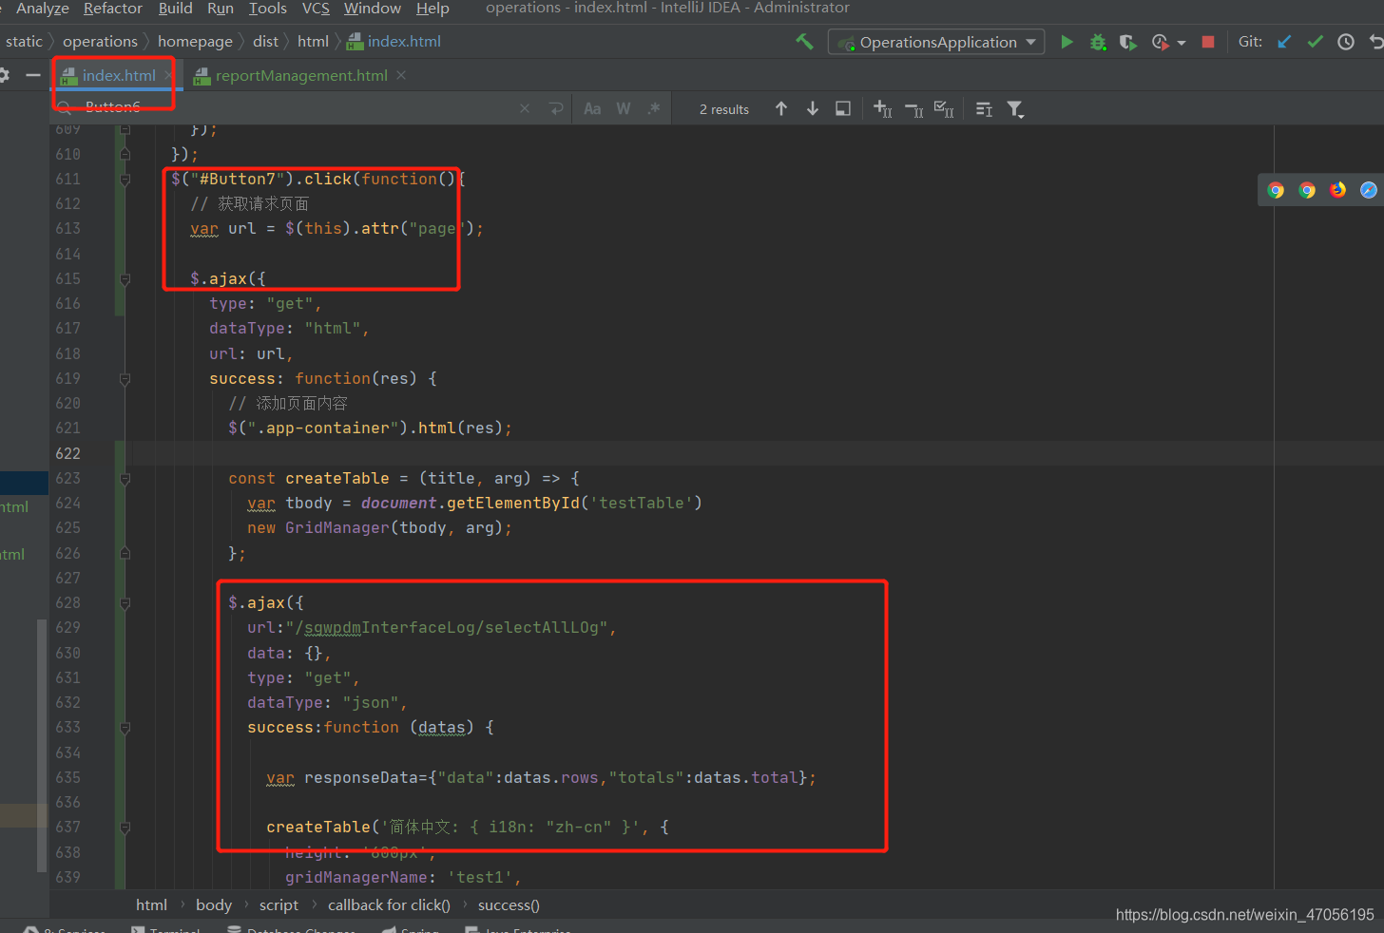Click the project panel vertical scrollbar
Viewport: 1384px width, 933px height.
pos(42,745)
